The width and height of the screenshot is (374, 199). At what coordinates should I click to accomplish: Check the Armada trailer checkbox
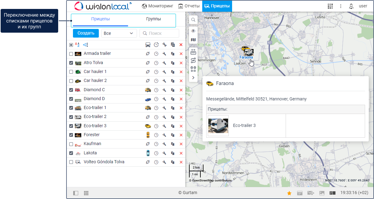point(71,54)
